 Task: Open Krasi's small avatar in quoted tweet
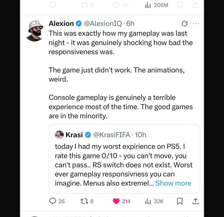(x=59, y=135)
